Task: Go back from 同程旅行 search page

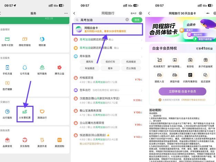Action: click(x=74, y=13)
